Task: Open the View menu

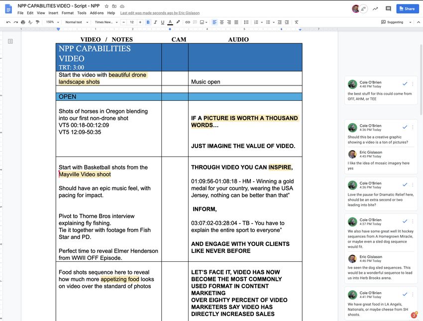Action: click(x=41, y=13)
